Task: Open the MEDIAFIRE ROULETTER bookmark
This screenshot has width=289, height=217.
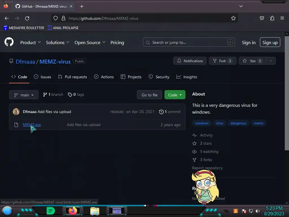Action: [x=24, y=28]
